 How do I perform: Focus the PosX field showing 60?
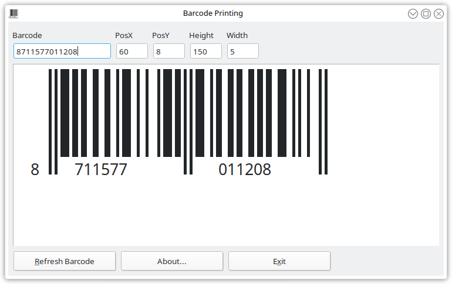click(x=131, y=51)
